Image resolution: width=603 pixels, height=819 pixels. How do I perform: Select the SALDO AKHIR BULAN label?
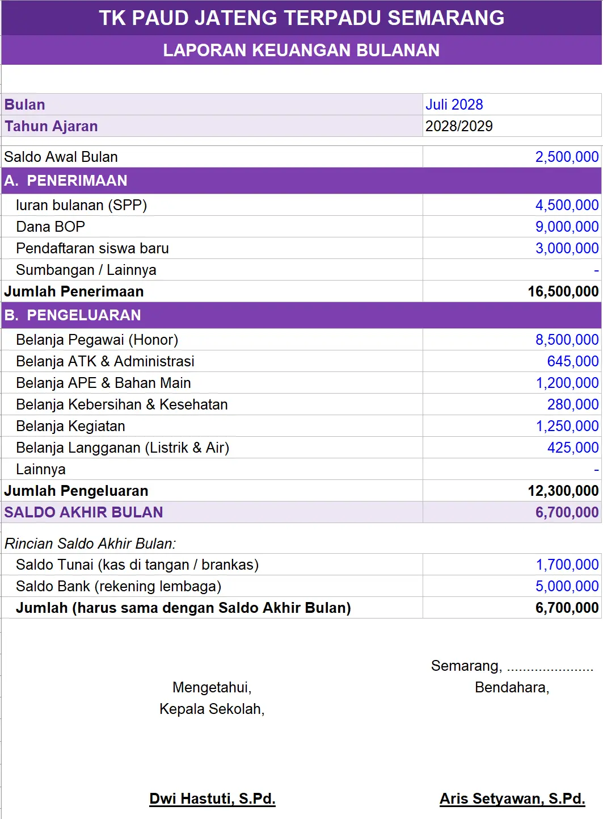pyautogui.click(x=83, y=512)
